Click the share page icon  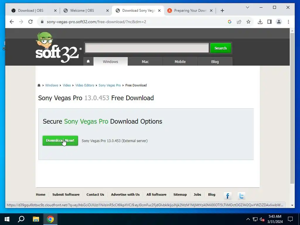(239, 22)
